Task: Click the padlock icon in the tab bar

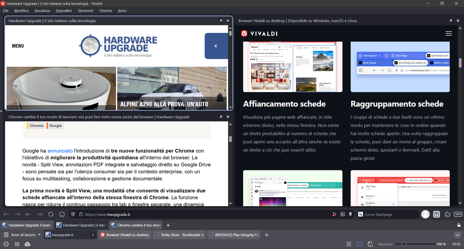Action: coord(459,225)
